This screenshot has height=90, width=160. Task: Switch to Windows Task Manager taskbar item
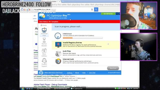click(x=44, y=88)
